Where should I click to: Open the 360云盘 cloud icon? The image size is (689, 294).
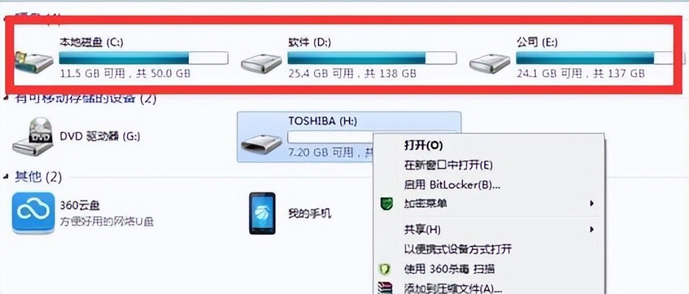33,213
